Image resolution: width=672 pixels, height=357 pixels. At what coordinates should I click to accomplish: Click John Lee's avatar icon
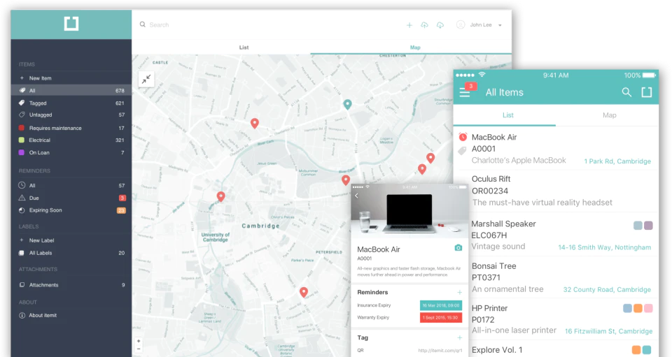(461, 24)
